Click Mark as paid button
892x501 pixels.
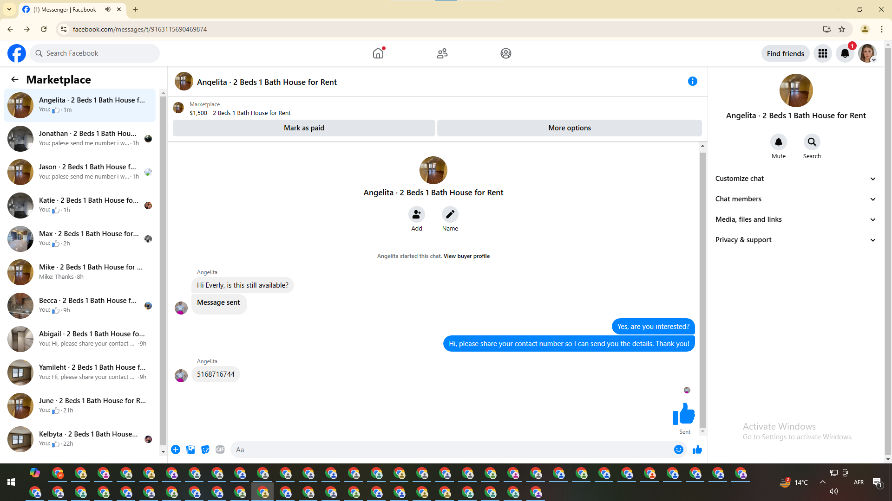tap(304, 128)
